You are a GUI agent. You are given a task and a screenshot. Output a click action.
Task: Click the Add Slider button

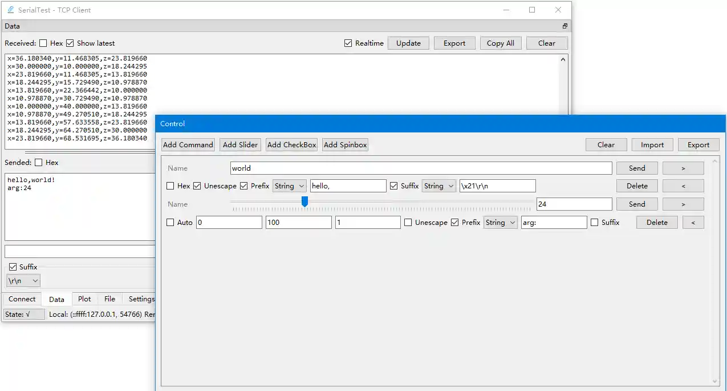(x=240, y=145)
